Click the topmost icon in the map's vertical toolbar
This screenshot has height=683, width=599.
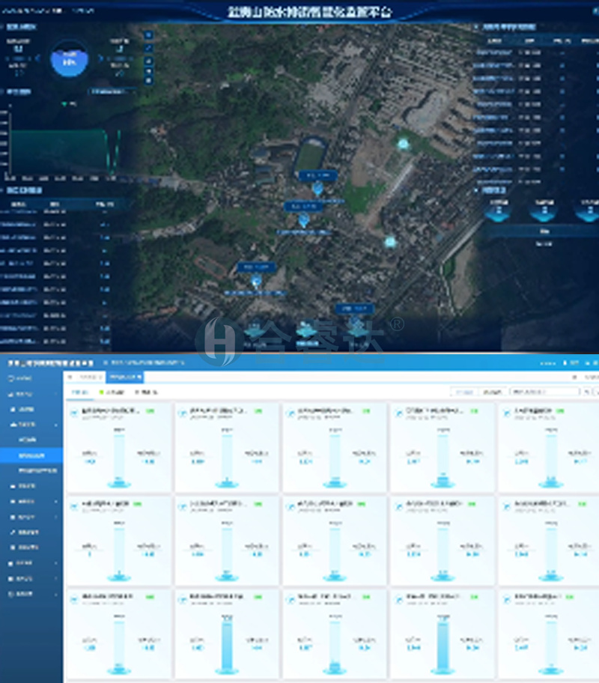(148, 35)
